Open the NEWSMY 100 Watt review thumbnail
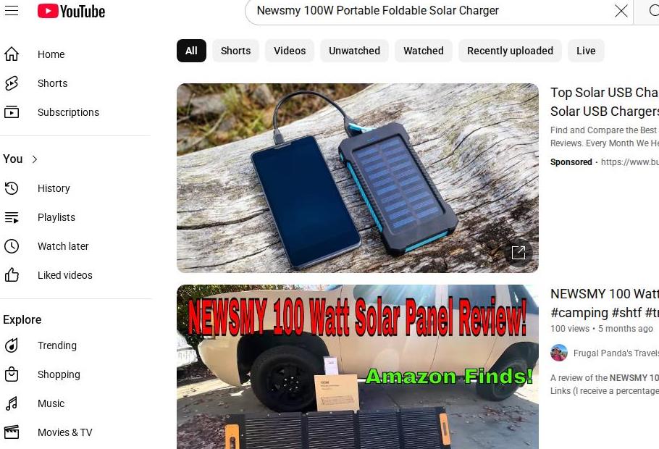 [358, 366]
